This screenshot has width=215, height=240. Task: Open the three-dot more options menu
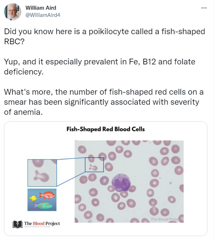point(204,8)
